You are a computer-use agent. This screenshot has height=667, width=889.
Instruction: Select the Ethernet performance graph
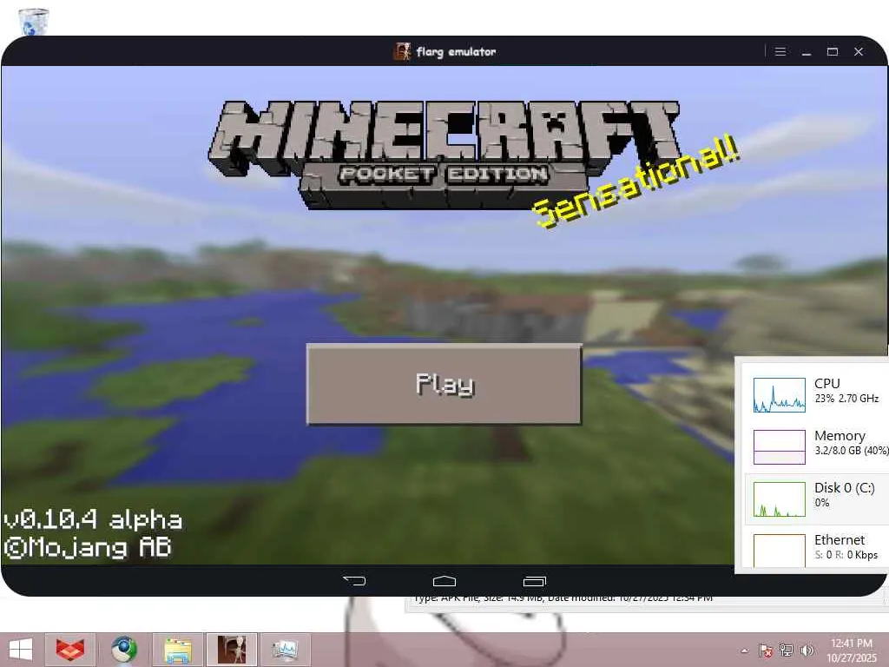pyautogui.click(x=779, y=550)
